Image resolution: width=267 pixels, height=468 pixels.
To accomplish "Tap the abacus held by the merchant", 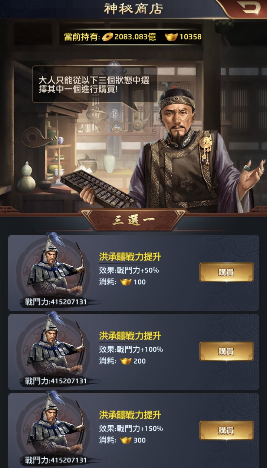I will pos(99,189).
